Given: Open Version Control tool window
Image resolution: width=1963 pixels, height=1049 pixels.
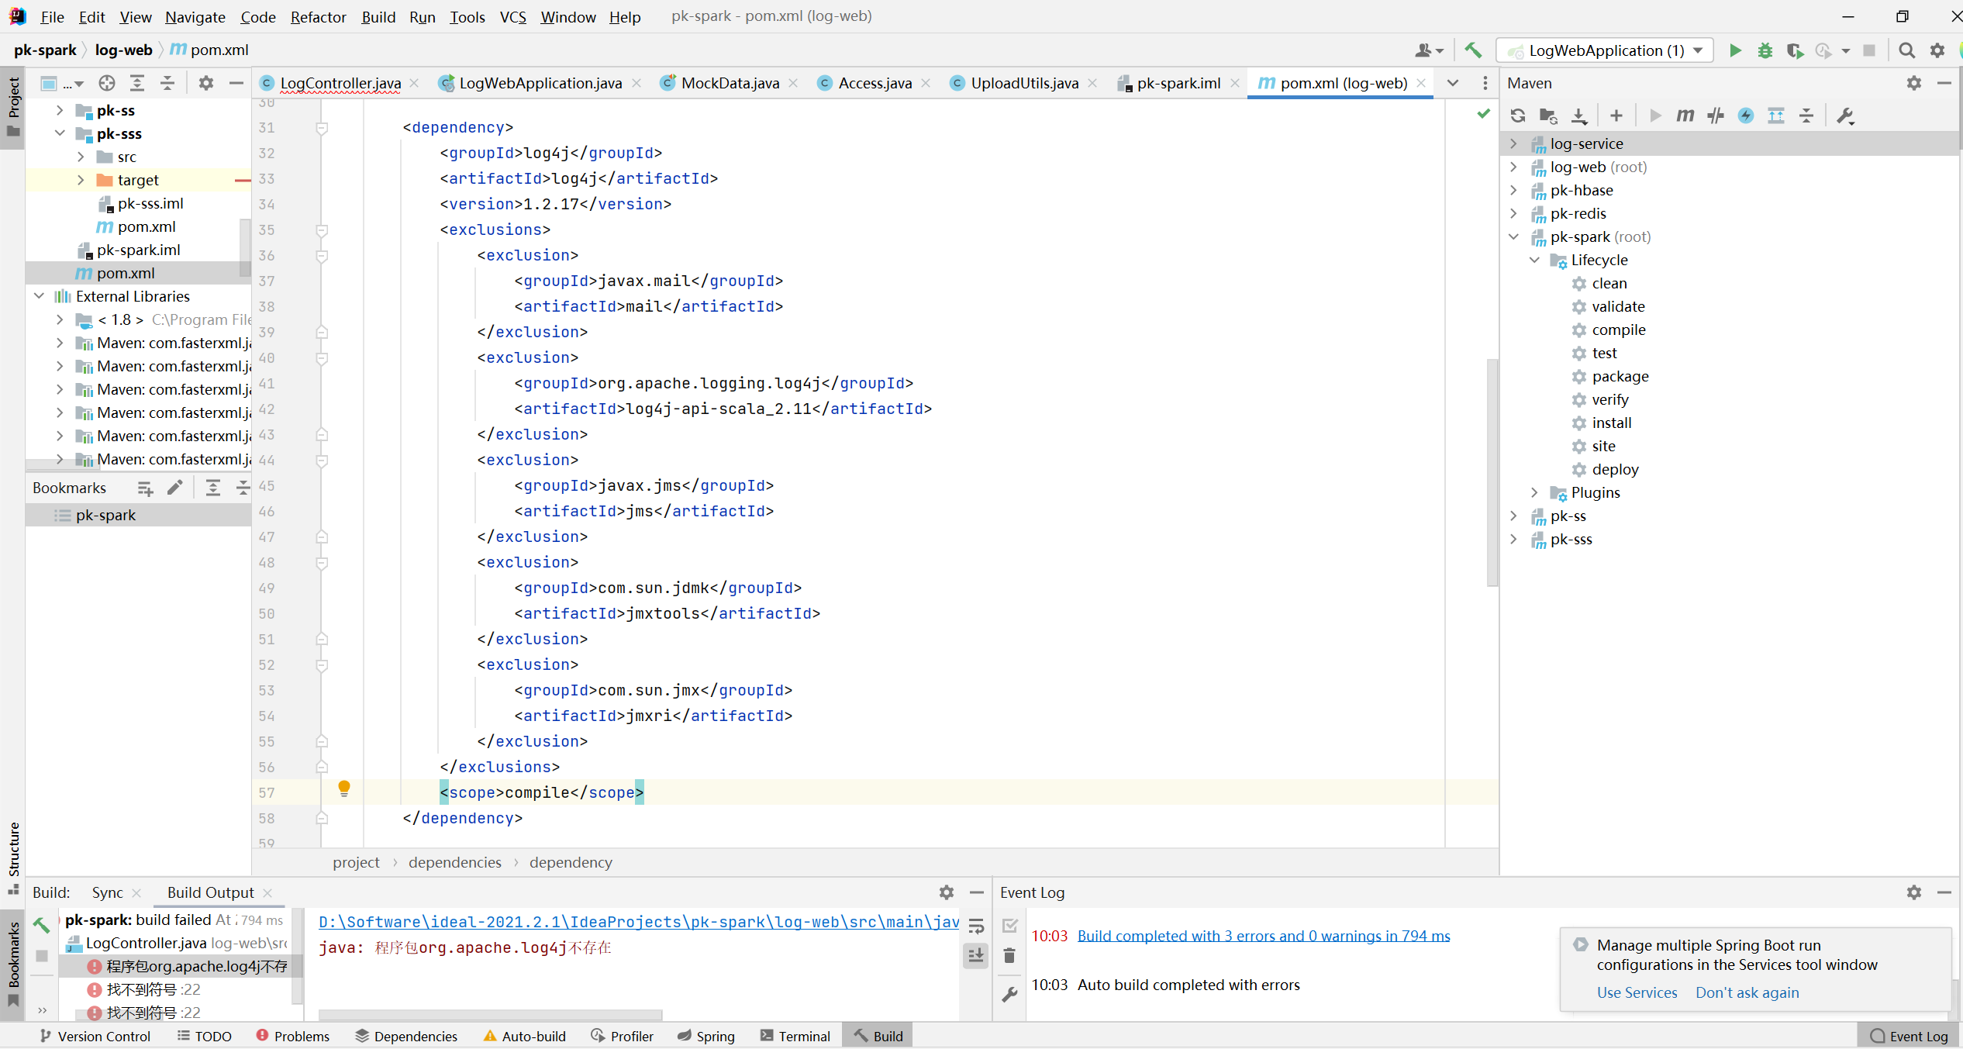Looking at the screenshot, I should (x=95, y=1036).
